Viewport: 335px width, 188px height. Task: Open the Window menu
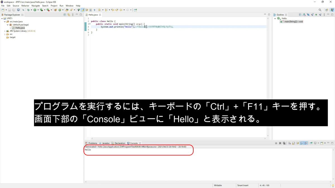tap(70, 5)
